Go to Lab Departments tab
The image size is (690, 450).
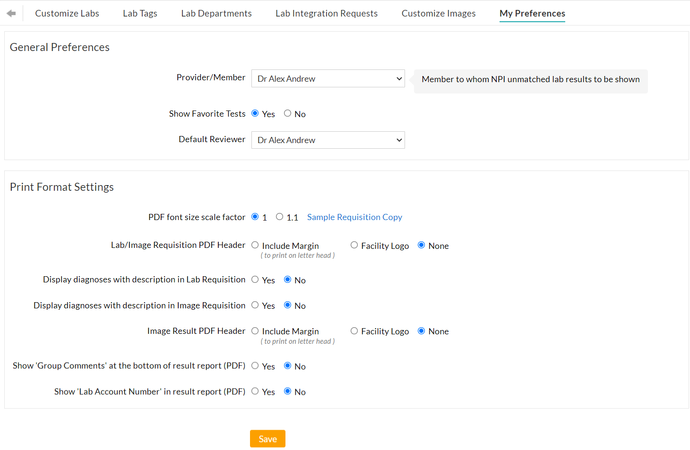click(216, 13)
